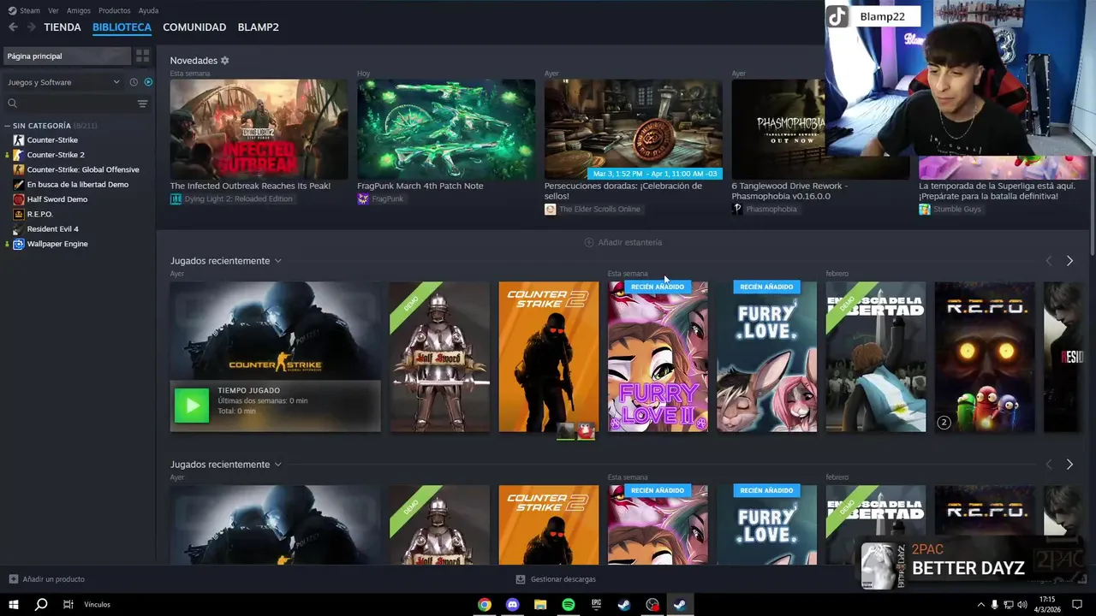Screen dimensions: 1096x616
Task: Open the Ver menu
Action: point(53,10)
